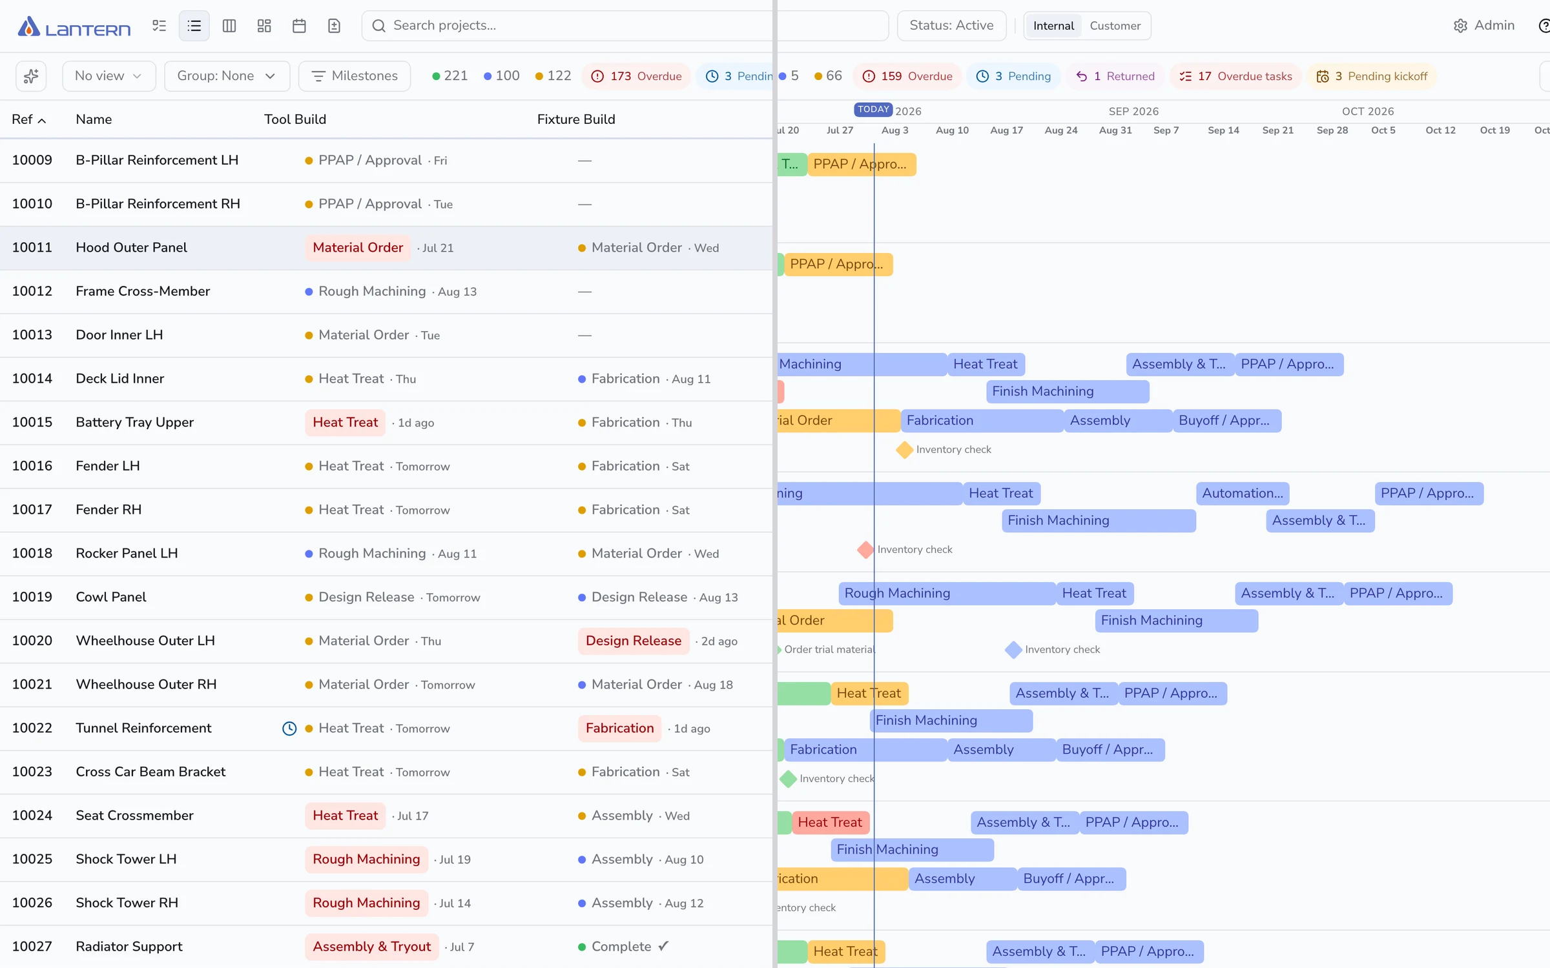
Task: Click the Tool Build column header
Action: pyautogui.click(x=295, y=119)
